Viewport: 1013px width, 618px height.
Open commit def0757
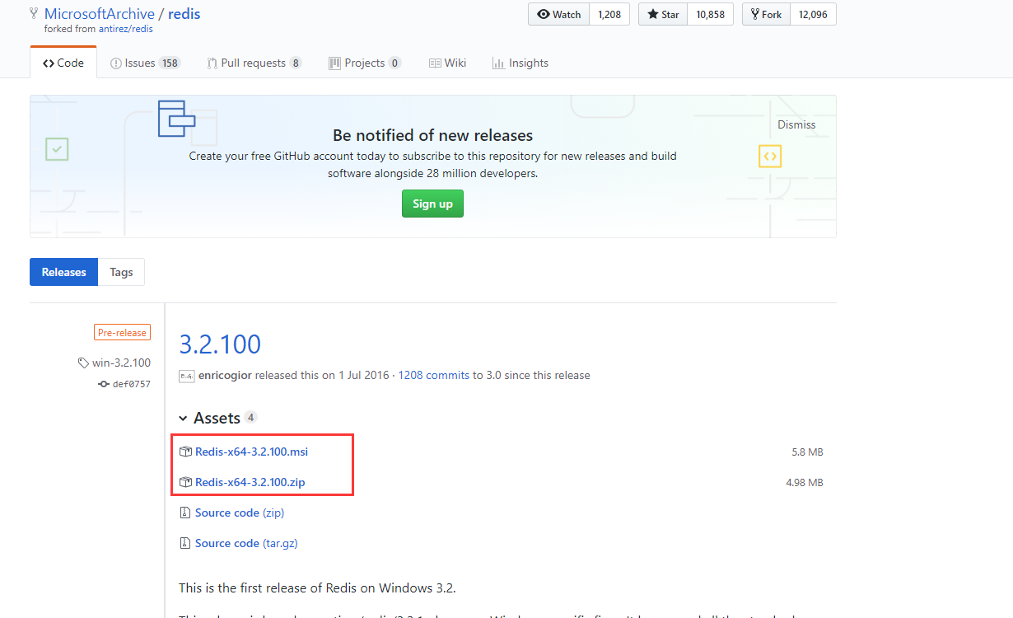tap(132, 384)
